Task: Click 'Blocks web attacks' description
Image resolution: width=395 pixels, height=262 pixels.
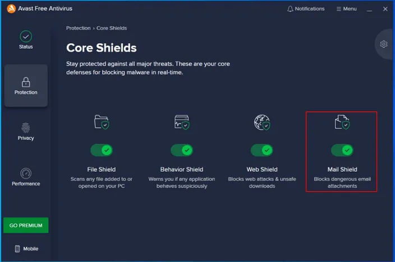Action: 262,183
